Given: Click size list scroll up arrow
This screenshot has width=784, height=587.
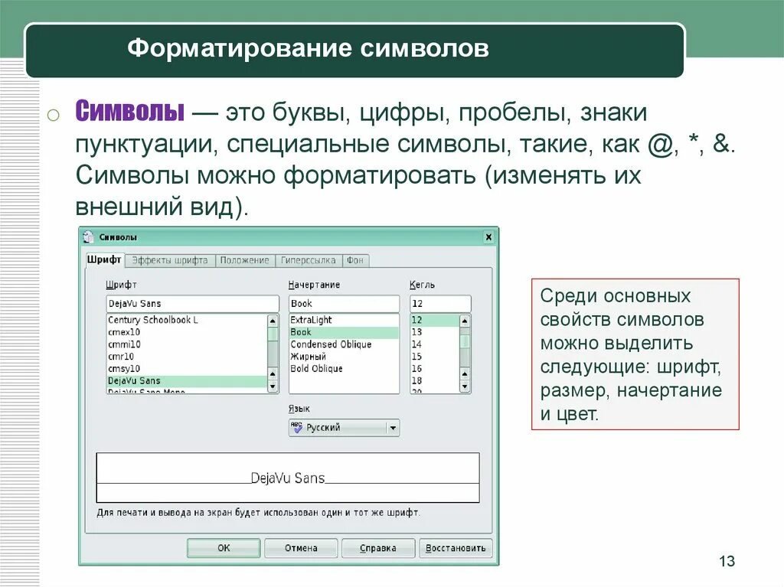Looking at the screenshot, I should pyautogui.click(x=465, y=321).
